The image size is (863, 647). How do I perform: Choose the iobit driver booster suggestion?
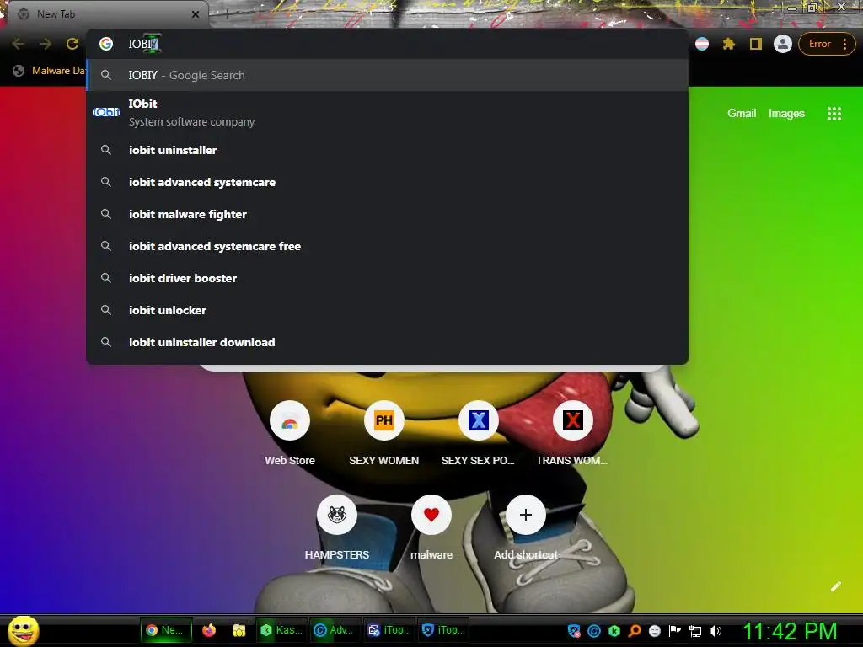point(388,278)
